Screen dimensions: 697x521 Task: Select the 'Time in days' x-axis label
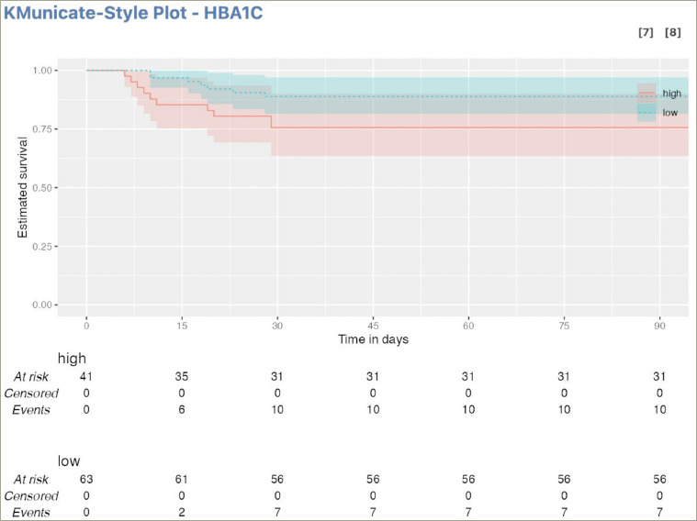pos(372,339)
